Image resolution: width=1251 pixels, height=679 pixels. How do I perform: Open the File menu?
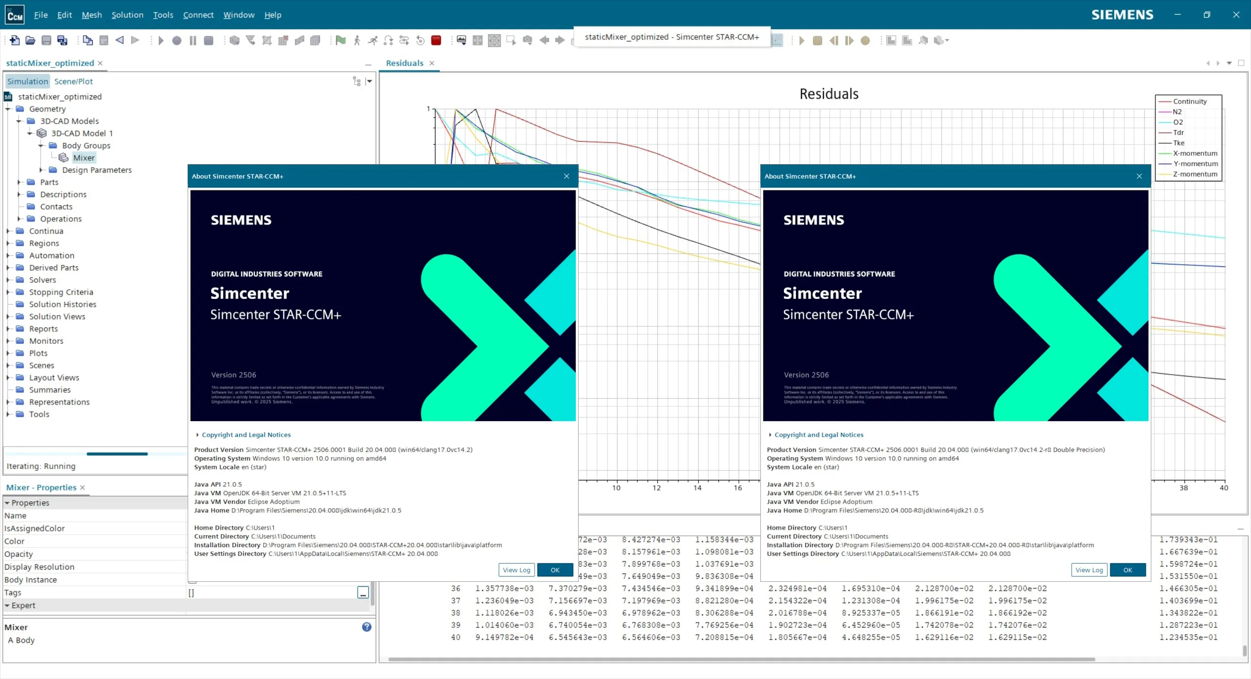[41, 15]
